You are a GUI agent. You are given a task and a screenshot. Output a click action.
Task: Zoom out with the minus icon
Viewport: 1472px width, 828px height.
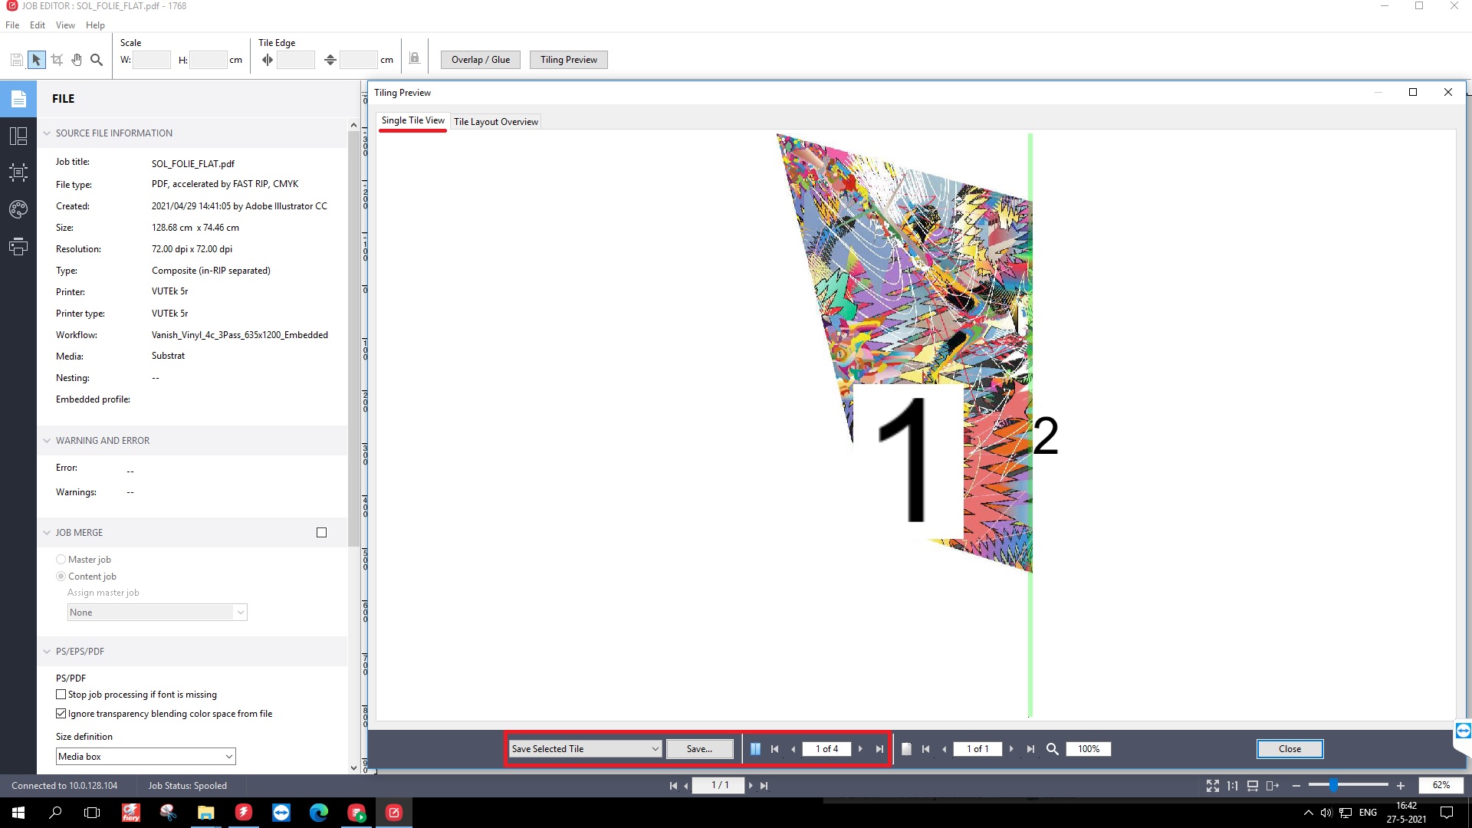pyautogui.click(x=1296, y=786)
